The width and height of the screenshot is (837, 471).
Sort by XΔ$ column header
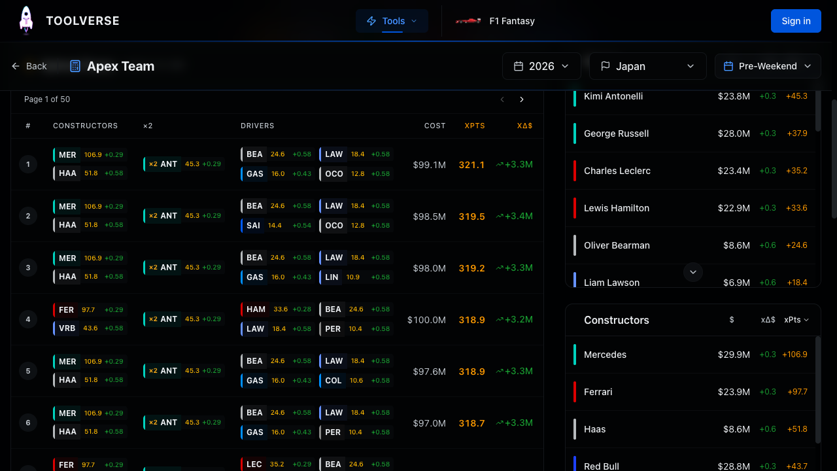524,126
